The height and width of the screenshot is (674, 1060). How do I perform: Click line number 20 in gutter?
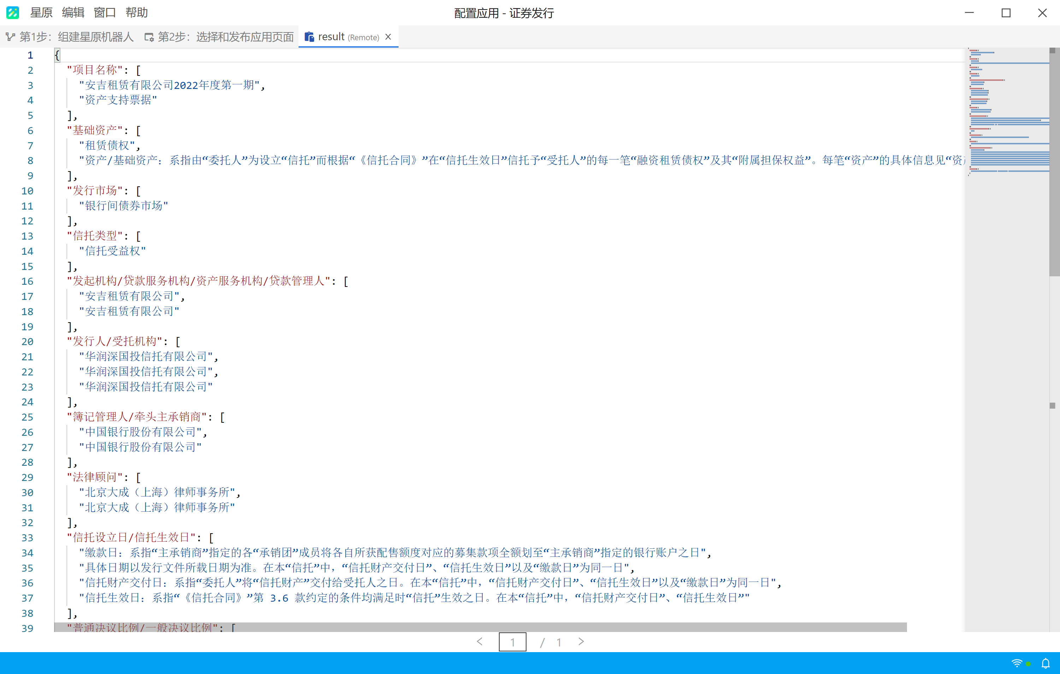[27, 342]
